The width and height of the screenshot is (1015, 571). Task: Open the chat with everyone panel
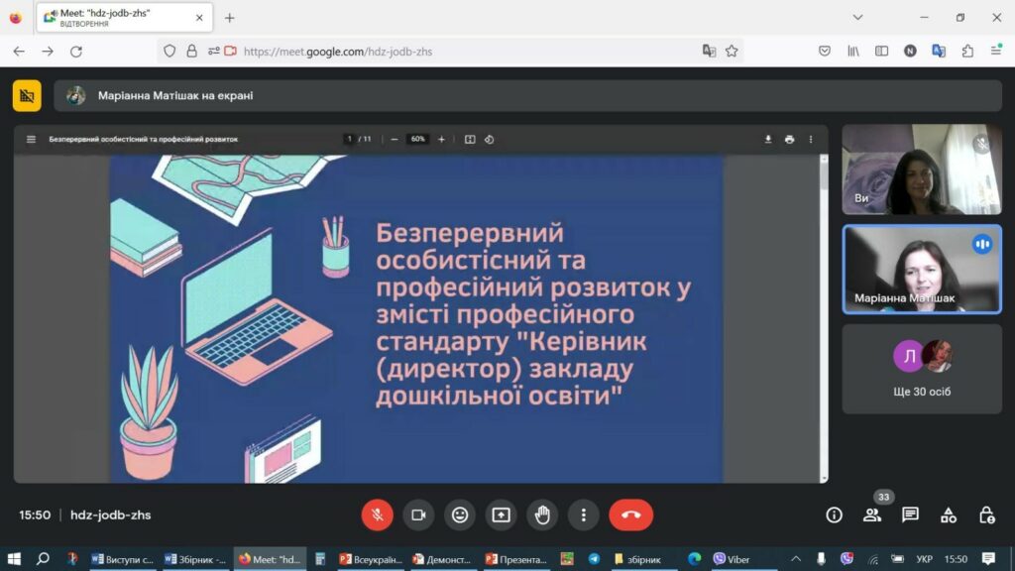[x=910, y=514]
